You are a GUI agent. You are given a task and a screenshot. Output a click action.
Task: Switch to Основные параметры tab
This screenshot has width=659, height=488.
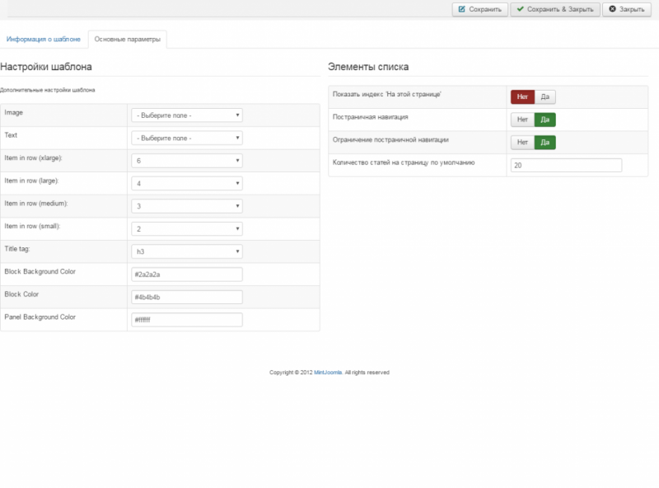coord(127,40)
